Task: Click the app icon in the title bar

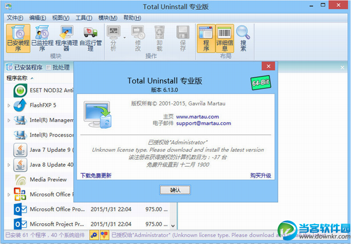Action: [x=9, y=6]
